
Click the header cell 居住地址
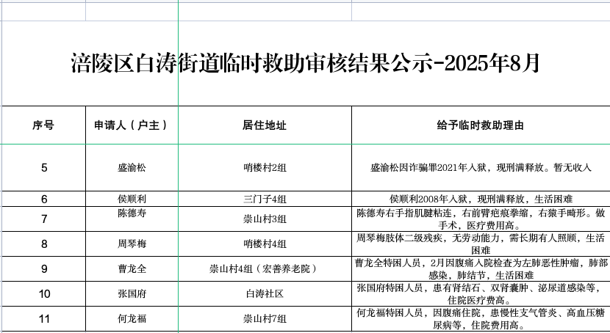[x=265, y=125]
